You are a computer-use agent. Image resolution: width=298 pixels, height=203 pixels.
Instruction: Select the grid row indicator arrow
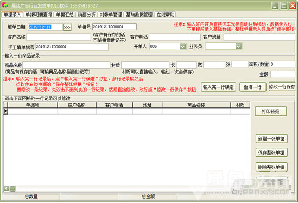(5, 111)
